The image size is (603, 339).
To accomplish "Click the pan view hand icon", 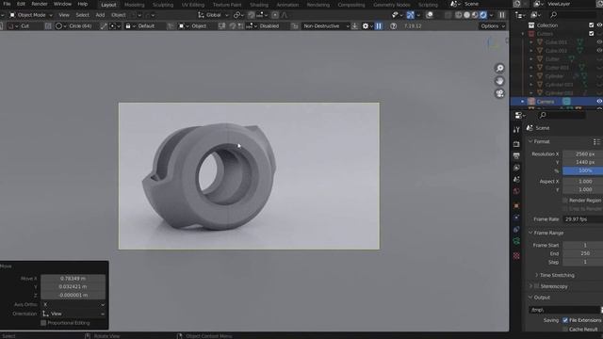I will pos(499,81).
